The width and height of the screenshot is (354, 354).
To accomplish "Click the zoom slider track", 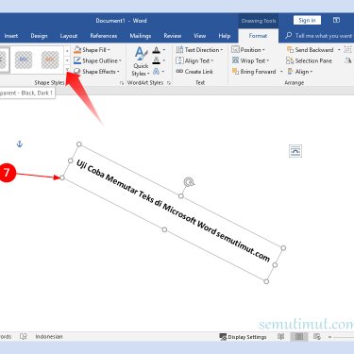I will click(x=344, y=337).
